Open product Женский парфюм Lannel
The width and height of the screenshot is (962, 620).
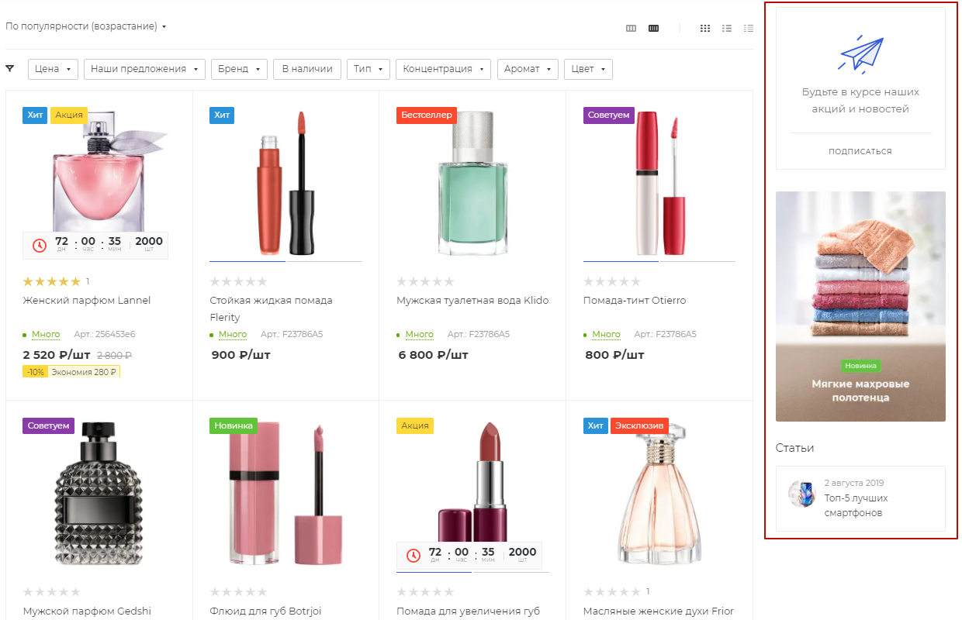(87, 301)
